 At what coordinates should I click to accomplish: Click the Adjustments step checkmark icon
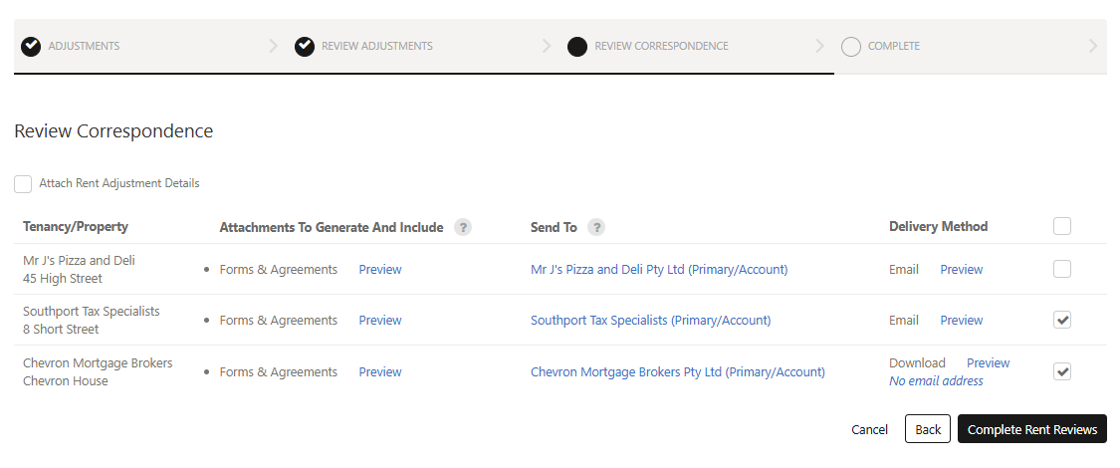(x=31, y=46)
